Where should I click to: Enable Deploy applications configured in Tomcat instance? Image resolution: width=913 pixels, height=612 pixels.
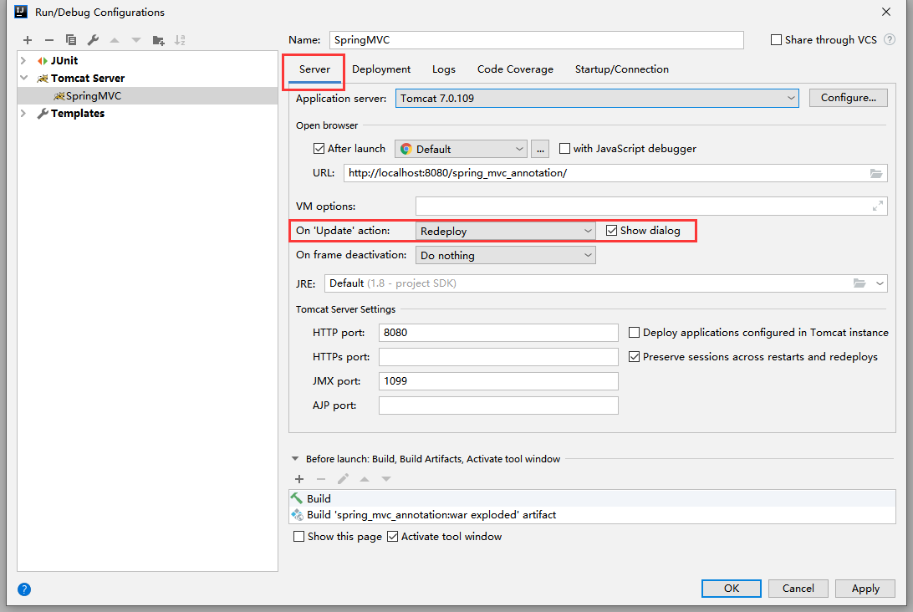click(634, 333)
